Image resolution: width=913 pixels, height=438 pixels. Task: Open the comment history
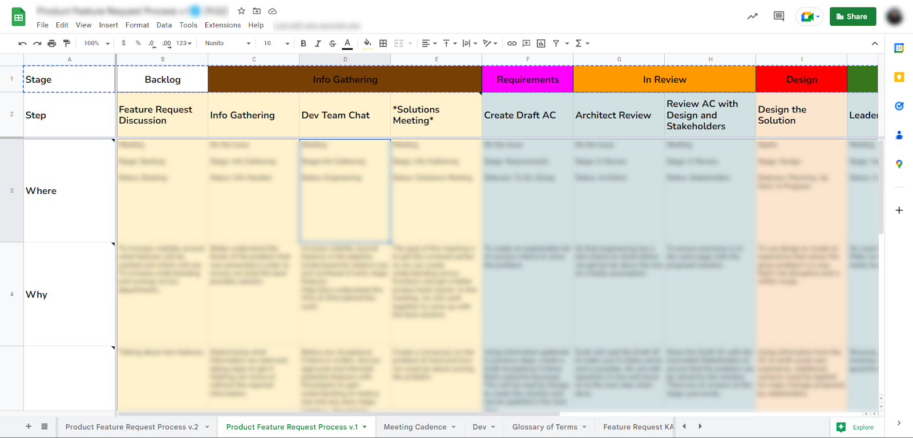[x=779, y=17]
